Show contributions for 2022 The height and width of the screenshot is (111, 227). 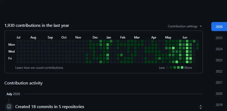[x=219, y=71]
